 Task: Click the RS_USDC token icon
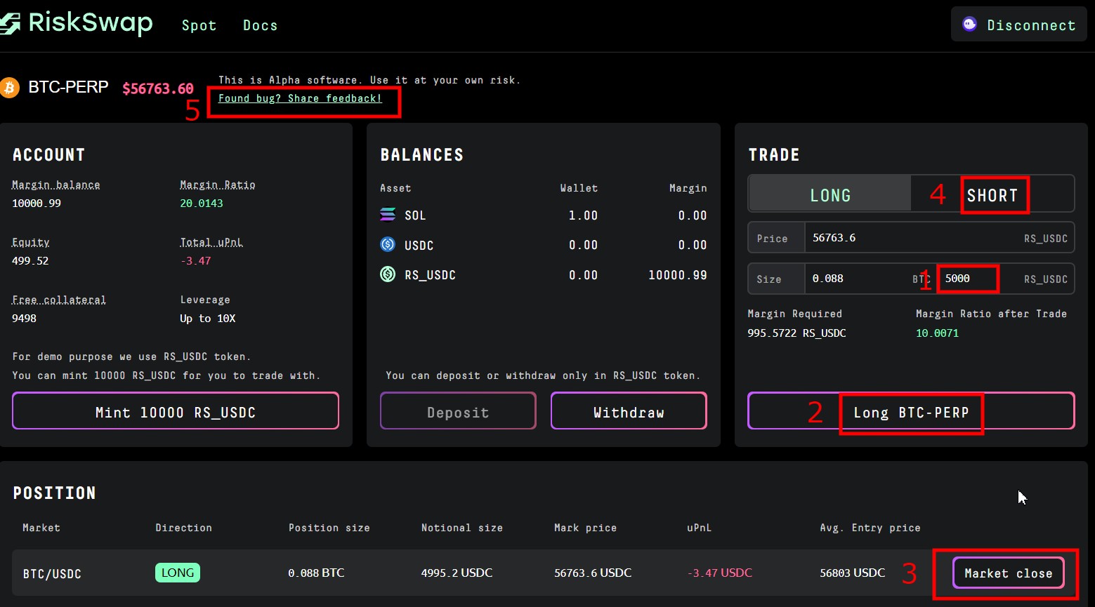(x=388, y=274)
